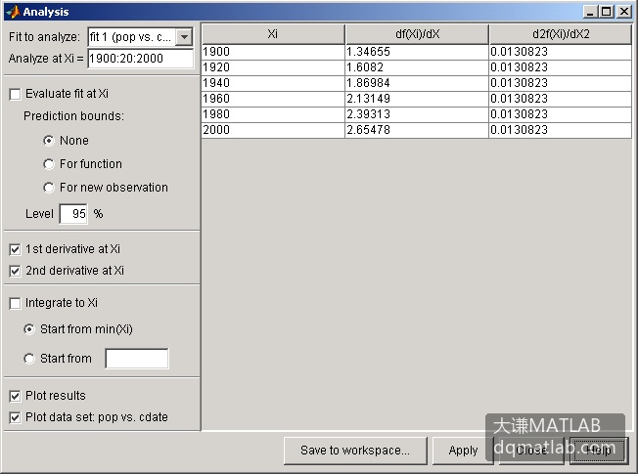This screenshot has height=474, width=638.
Task: Click the MATLAB icon in title bar
Action: 14,12
